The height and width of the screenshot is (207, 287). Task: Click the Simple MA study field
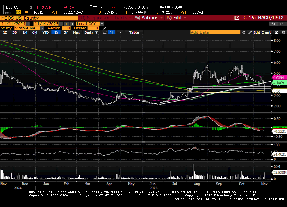(27, 28)
